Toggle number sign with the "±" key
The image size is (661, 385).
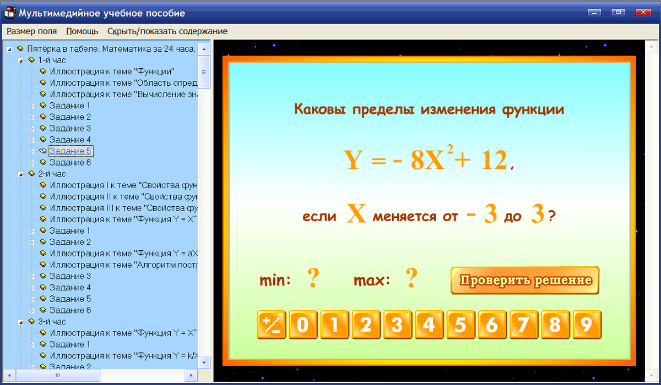coord(271,324)
